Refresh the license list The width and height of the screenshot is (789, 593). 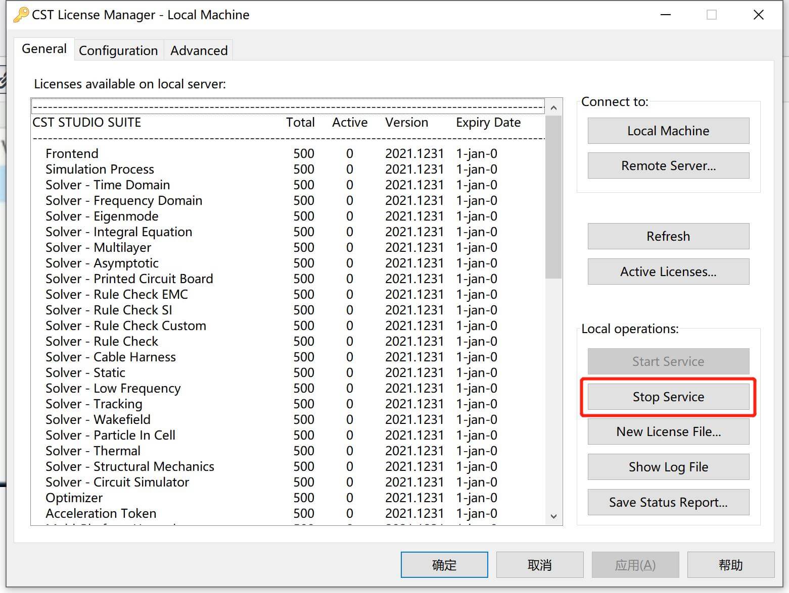tap(668, 236)
